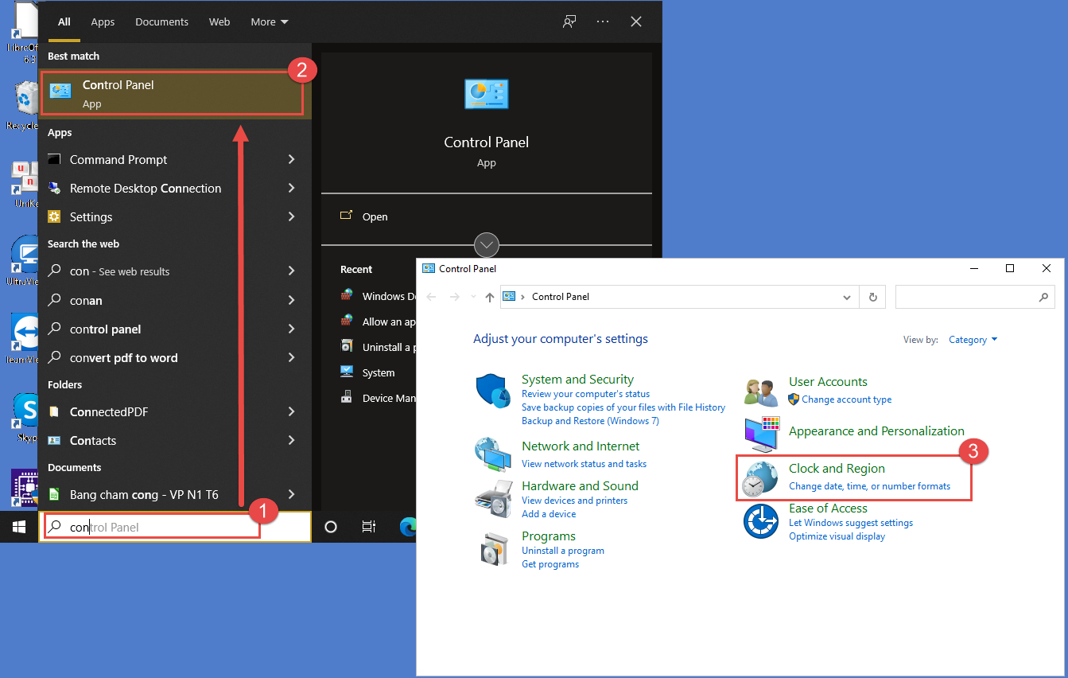Expand the 'conan' web search chevron

coord(292,300)
